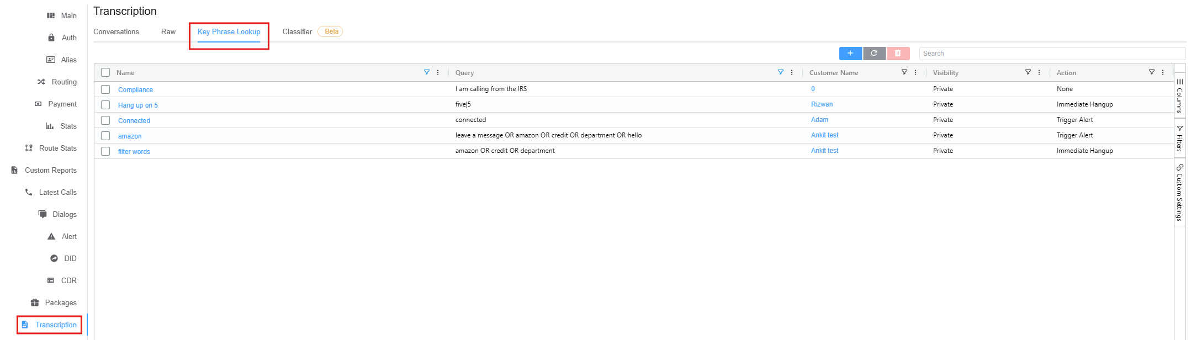Viewport: 1191px width, 340px height.
Task: Open the Visibility column options menu
Action: tap(1039, 72)
